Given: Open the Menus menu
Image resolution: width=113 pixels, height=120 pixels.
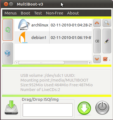Looking at the screenshot, I should point(11,13).
